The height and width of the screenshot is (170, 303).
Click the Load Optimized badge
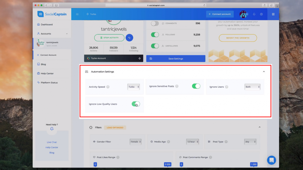(115, 127)
